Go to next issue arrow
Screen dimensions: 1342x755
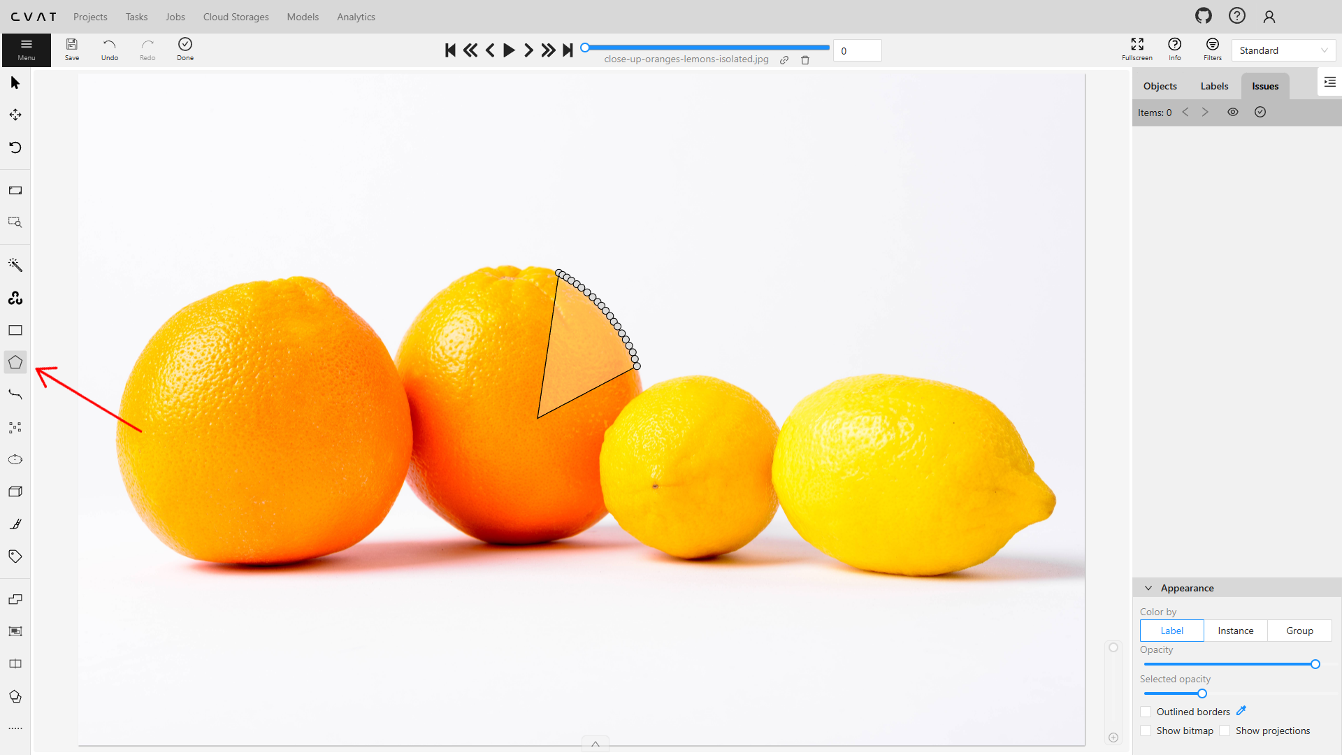click(1205, 112)
